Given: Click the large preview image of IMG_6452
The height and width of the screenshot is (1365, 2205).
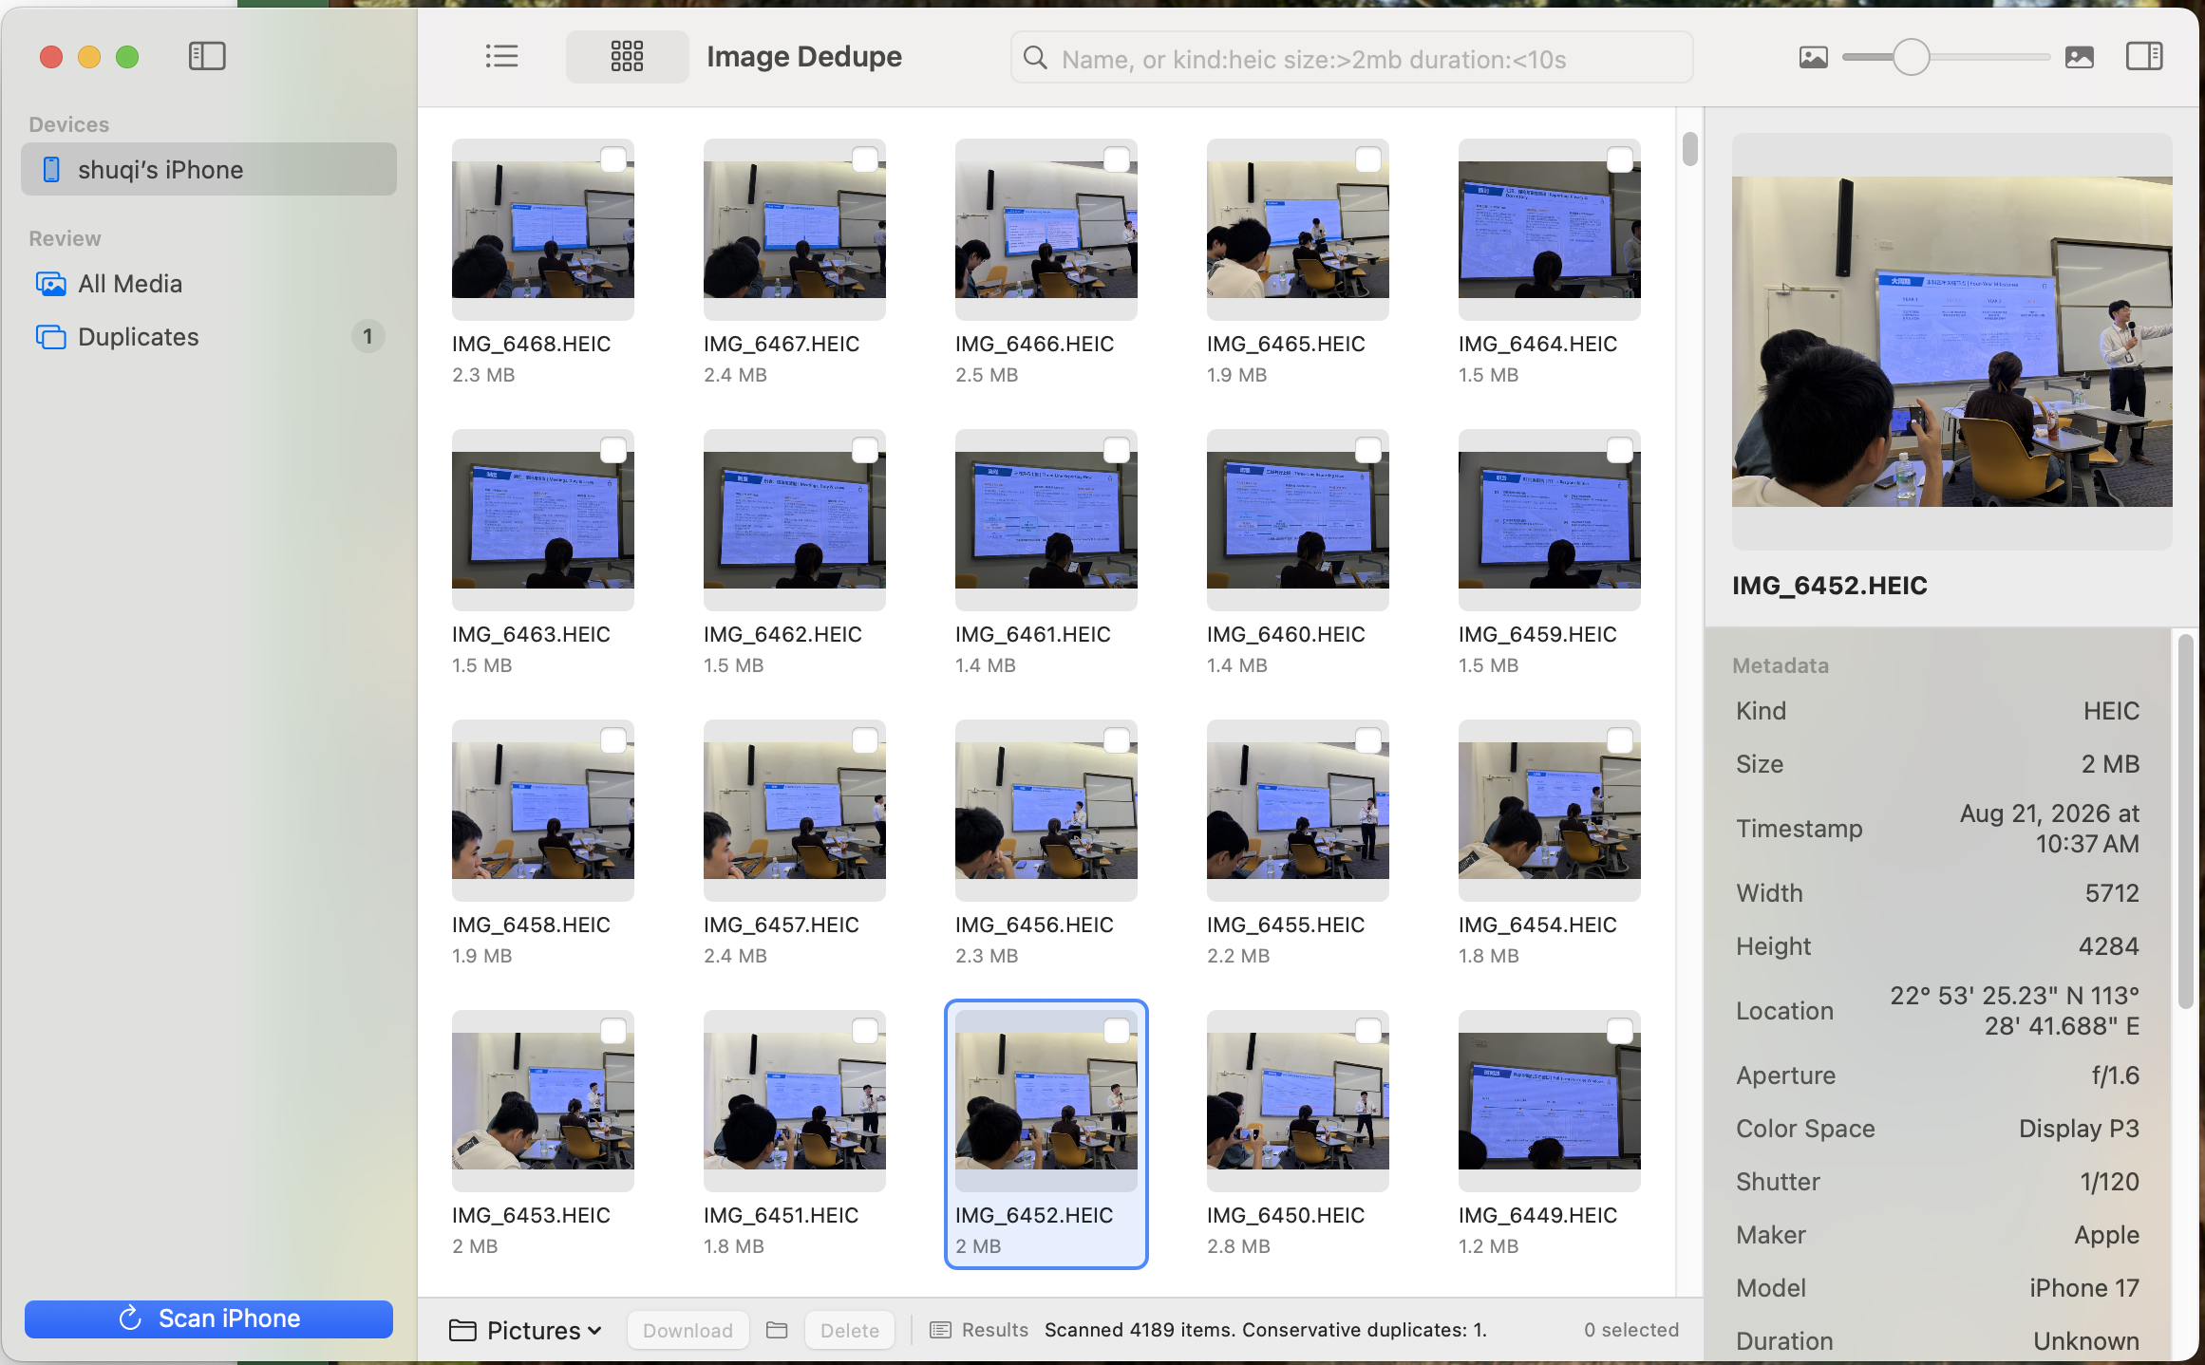Looking at the screenshot, I should coord(1952,342).
